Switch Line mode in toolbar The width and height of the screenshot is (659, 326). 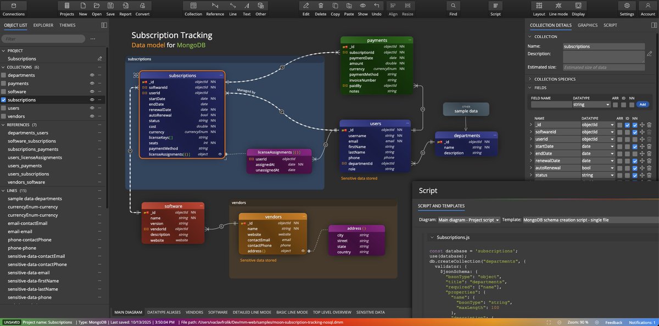pos(559,9)
